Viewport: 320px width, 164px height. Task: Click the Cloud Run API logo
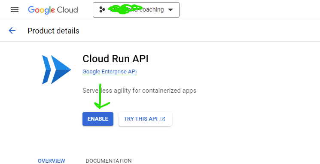coord(57,70)
